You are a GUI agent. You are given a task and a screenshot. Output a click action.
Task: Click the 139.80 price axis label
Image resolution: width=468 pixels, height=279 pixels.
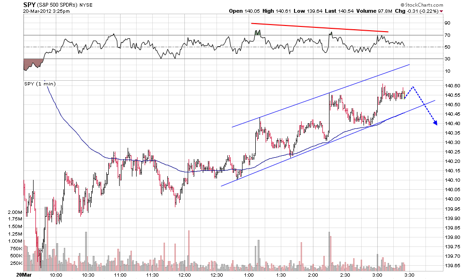click(452, 237)
